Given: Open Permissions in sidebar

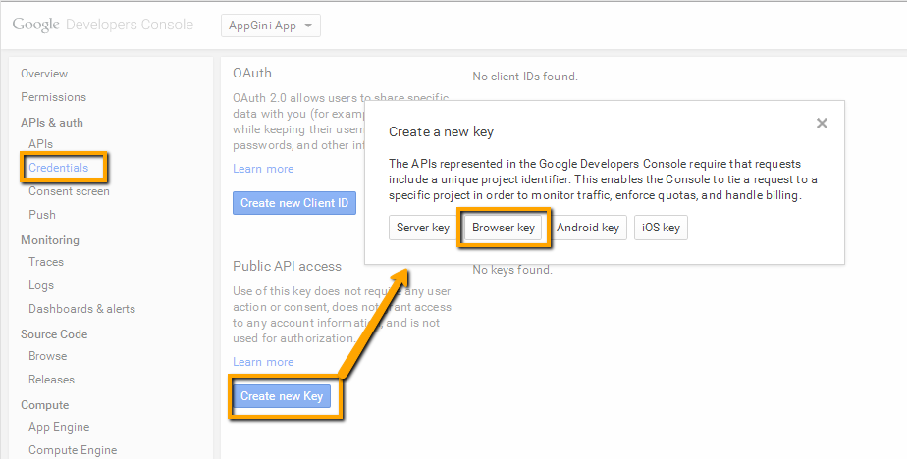Looking at the screenshot, I should [53, 97].
